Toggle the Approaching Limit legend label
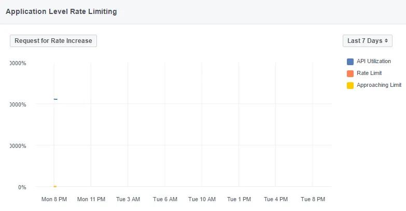Screen dimensions: 406x211 click(x=379, y=85)
